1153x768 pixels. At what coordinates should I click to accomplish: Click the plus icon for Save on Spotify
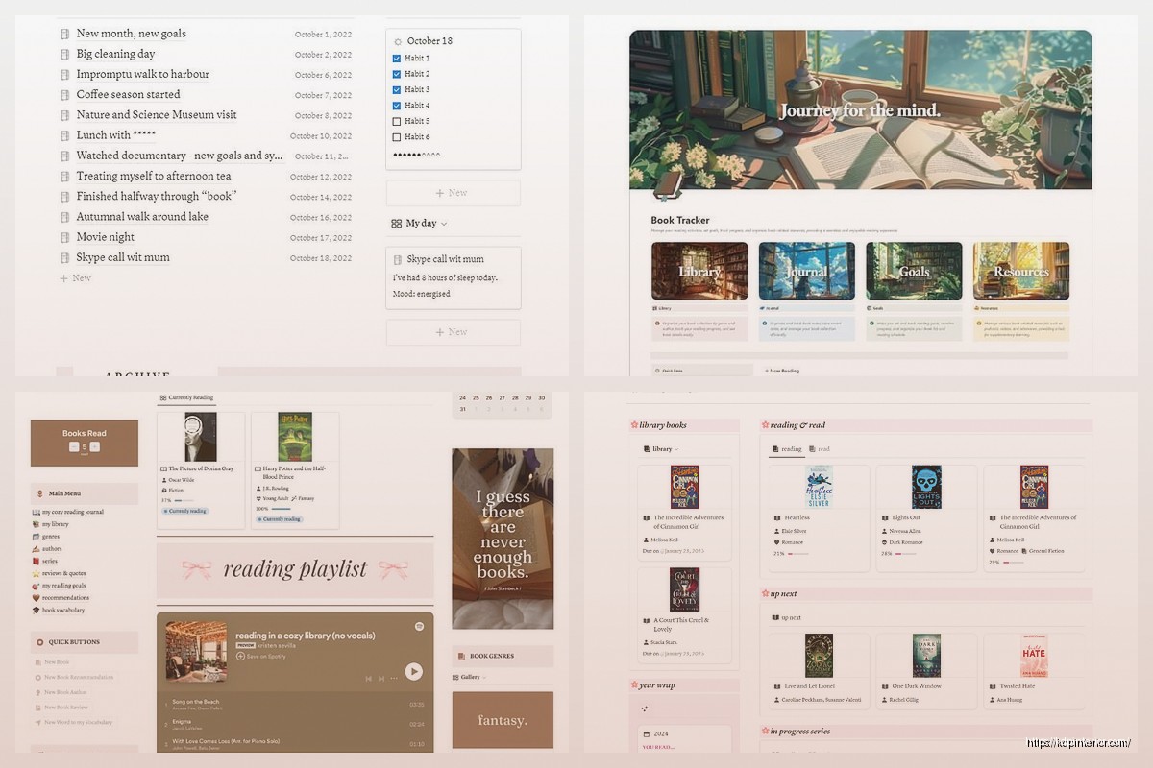tap(240, 657)
